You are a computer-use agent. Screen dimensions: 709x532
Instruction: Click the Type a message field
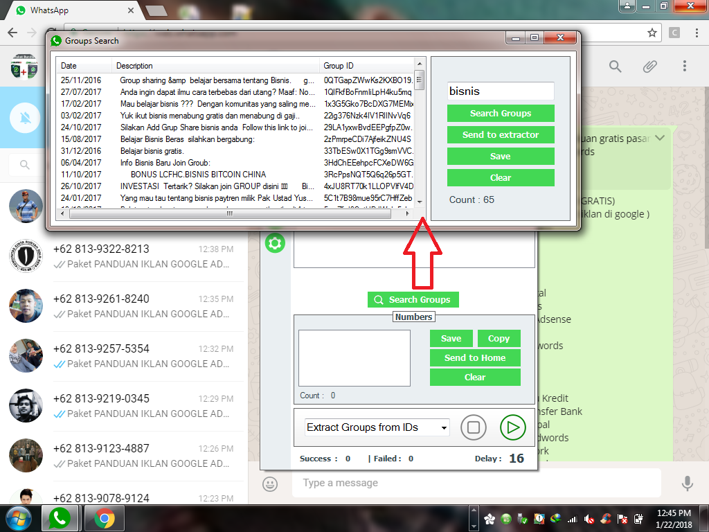pos(476,483)
